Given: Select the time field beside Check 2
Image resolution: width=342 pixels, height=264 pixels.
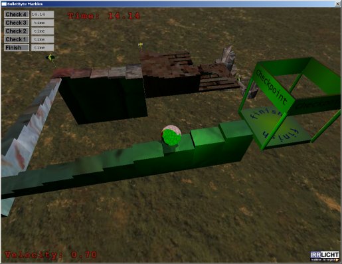Looking at the screenshot, I should [x=43, y=31].
